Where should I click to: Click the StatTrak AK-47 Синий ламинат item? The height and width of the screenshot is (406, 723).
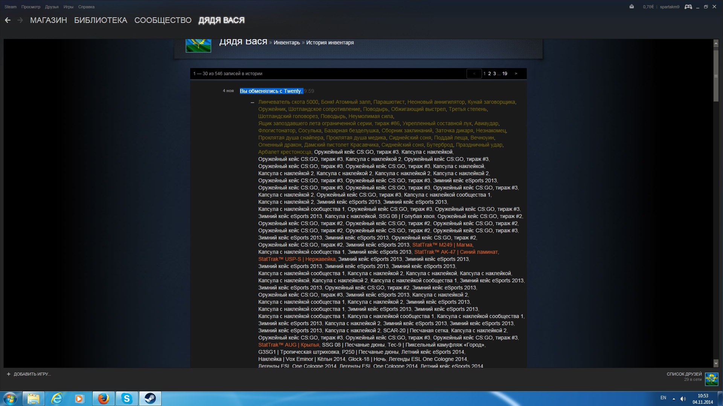(456, 252)
